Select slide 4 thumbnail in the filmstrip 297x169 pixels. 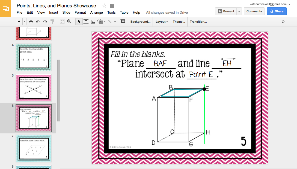[x=34, y=57]
